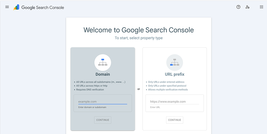This screenshot has width=267, height=134.
Task: Select the URL prefix property type heading
Action: click(x=175, y=74)
